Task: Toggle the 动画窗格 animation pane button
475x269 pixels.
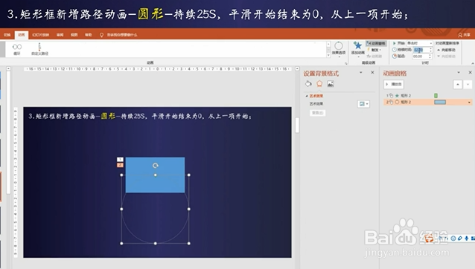Action: [x=376, y=43]
